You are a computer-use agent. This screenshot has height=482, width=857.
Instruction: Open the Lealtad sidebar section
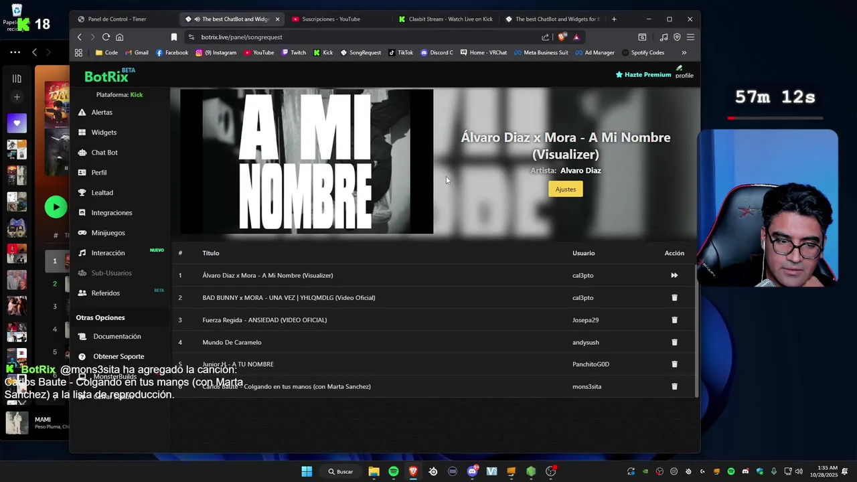102,193
